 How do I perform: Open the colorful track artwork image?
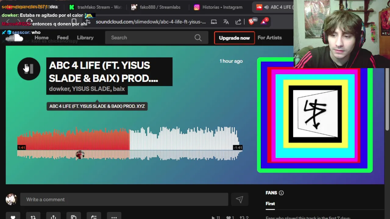pyautogui.click(x=315, y=116)
